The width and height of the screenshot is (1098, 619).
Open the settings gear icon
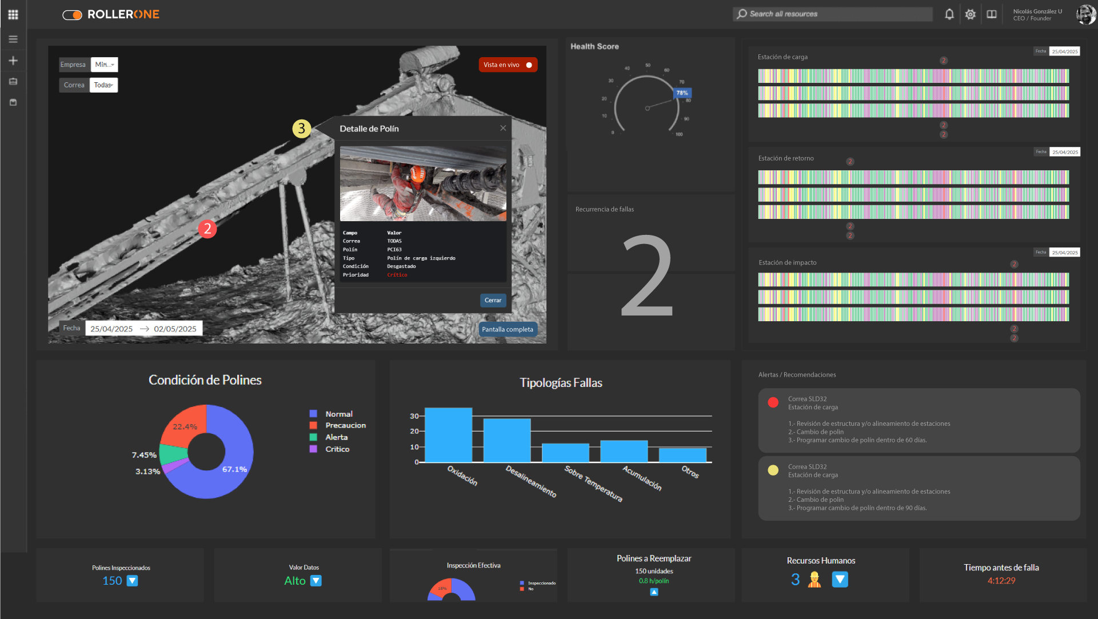[x=970, y=14]
